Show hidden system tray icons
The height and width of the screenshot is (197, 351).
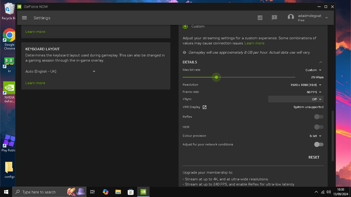click(x=316, y=192)
